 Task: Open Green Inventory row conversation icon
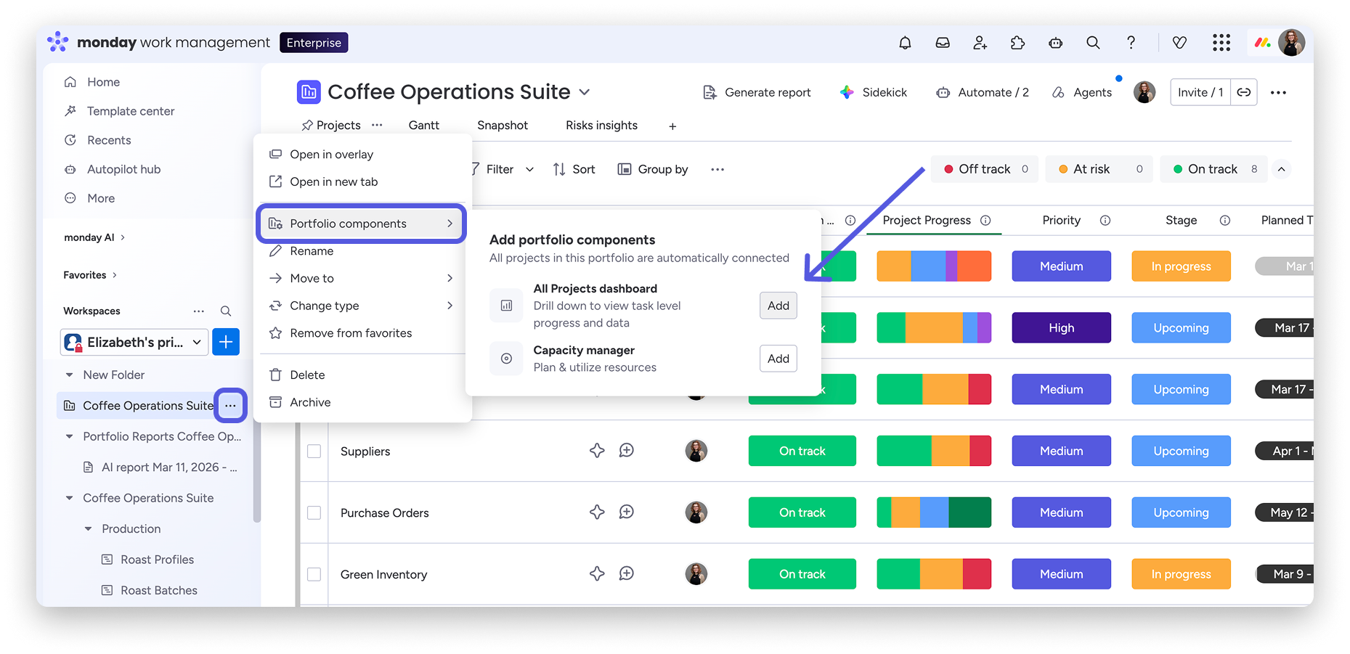[x=627, y=574]
